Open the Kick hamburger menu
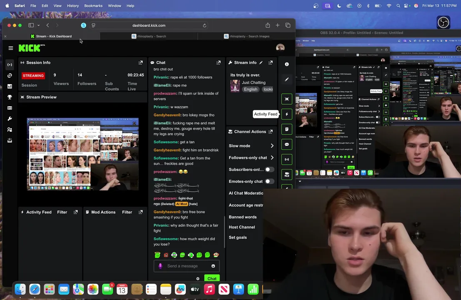The height and width of the screenshot is (300, 461). (x=10, y=48)
